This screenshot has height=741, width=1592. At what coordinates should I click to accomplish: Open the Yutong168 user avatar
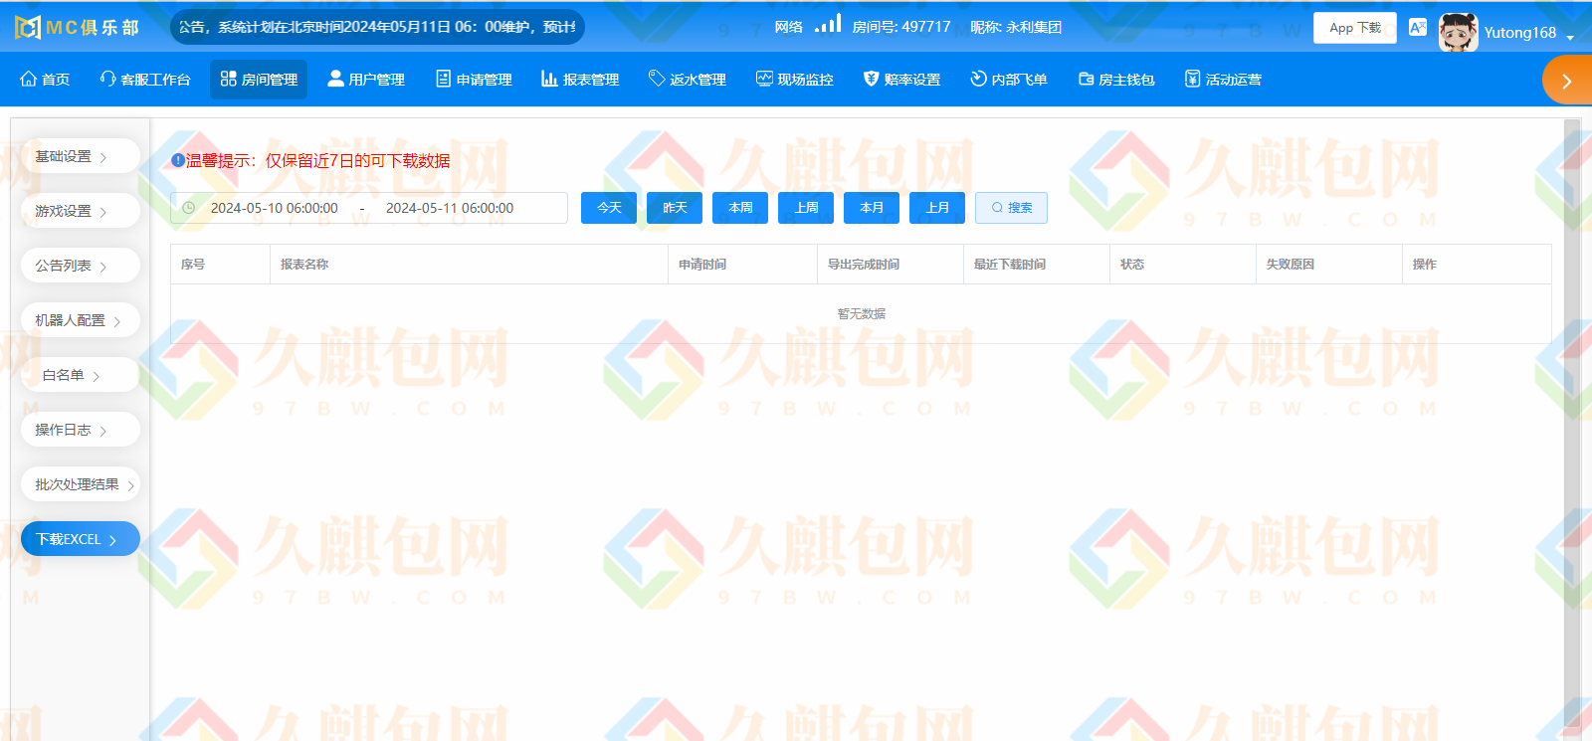(1458, 32)
